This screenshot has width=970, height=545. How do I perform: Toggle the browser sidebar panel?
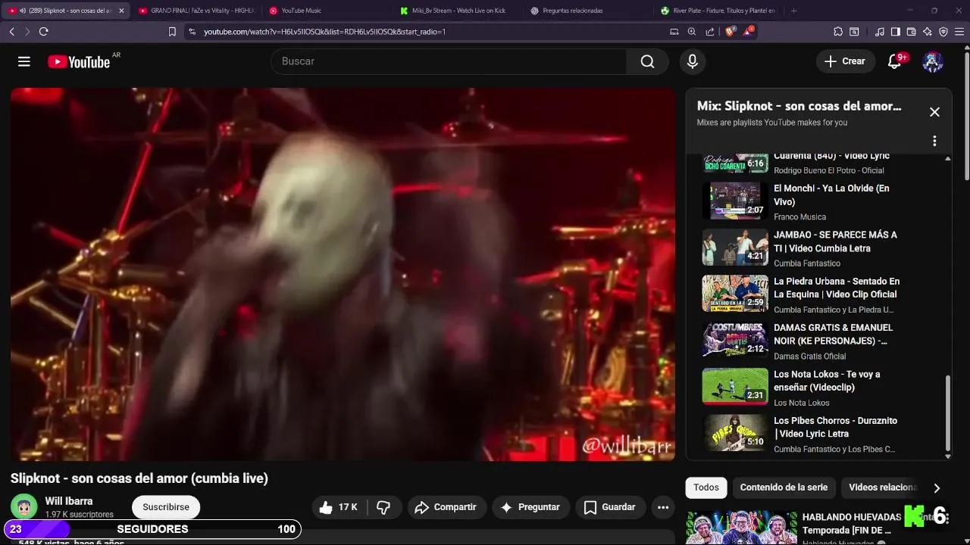point(896,32)
